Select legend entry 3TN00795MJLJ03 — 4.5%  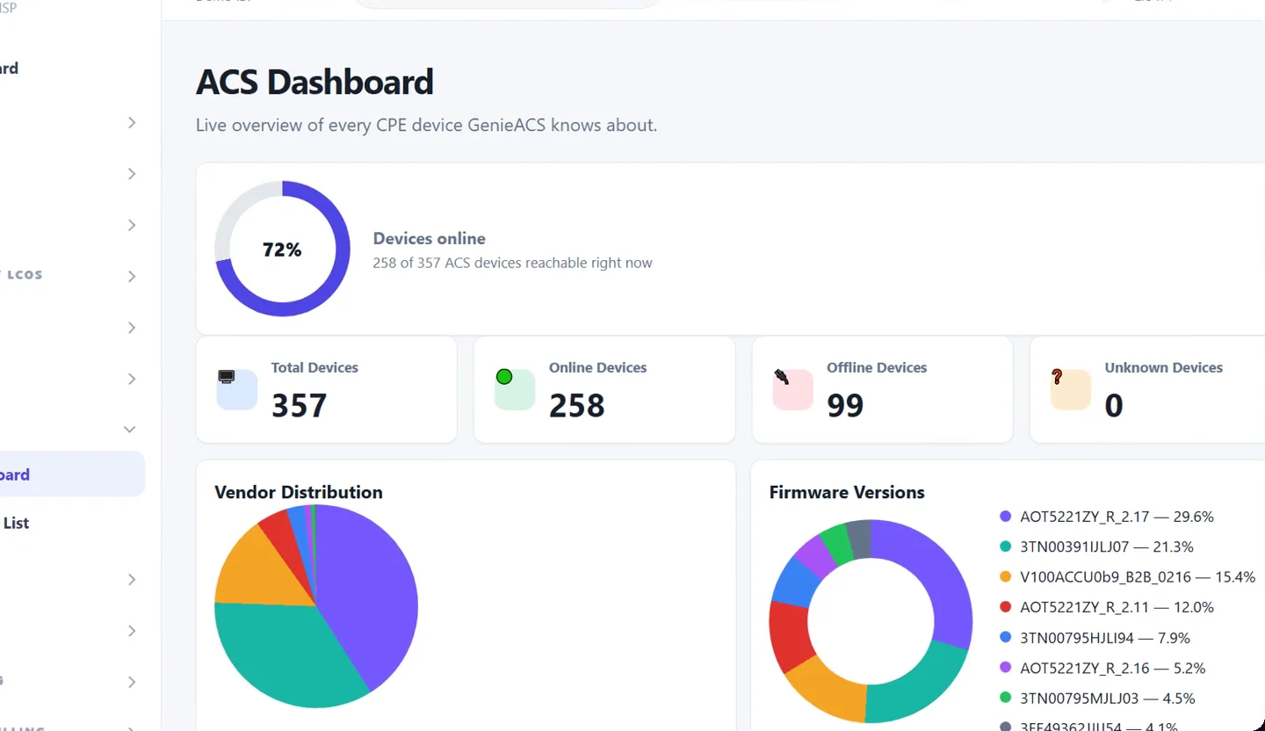[1096, 698]
